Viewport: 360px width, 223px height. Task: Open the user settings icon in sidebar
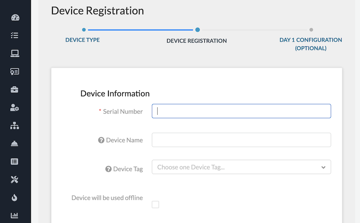coord(14,108)
